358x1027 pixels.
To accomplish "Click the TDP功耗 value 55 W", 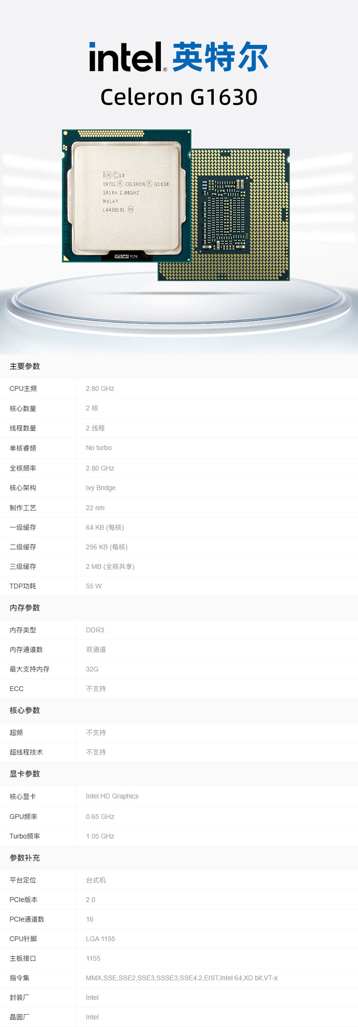I will [93, 586].
